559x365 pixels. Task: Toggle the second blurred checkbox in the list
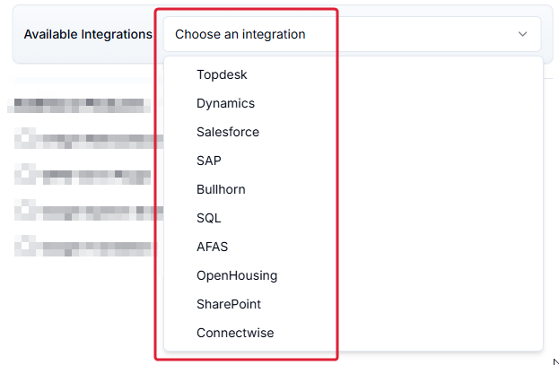[x=25, y=174]
